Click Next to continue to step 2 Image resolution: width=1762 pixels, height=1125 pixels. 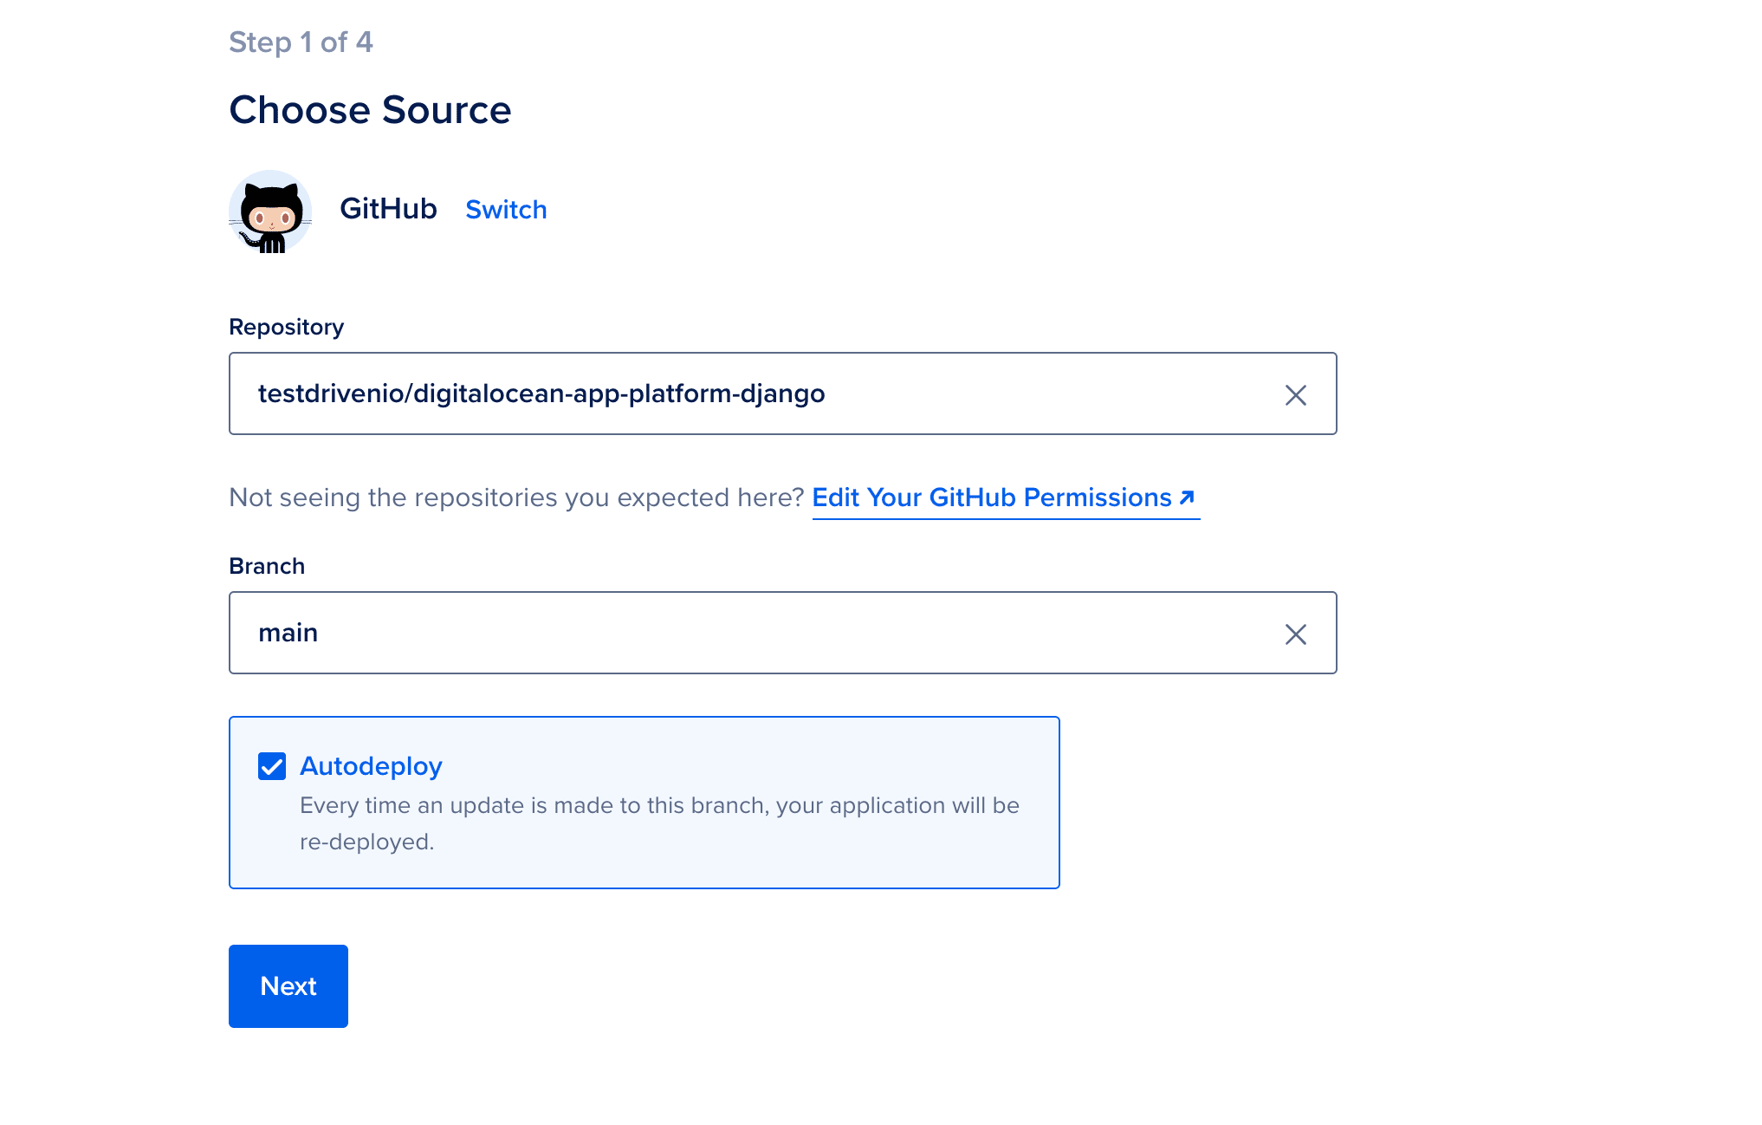[288, 985]
